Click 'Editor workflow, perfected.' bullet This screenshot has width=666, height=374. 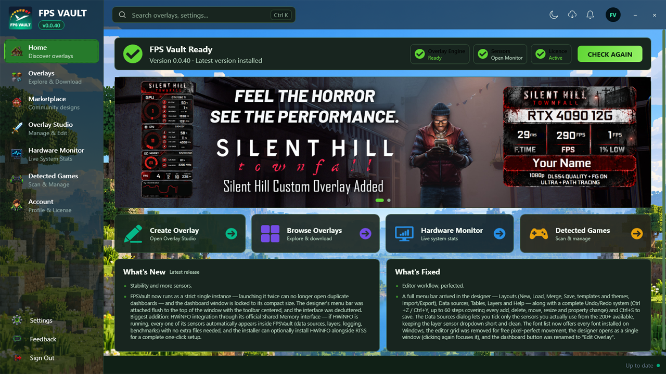(x=433, y=286)
